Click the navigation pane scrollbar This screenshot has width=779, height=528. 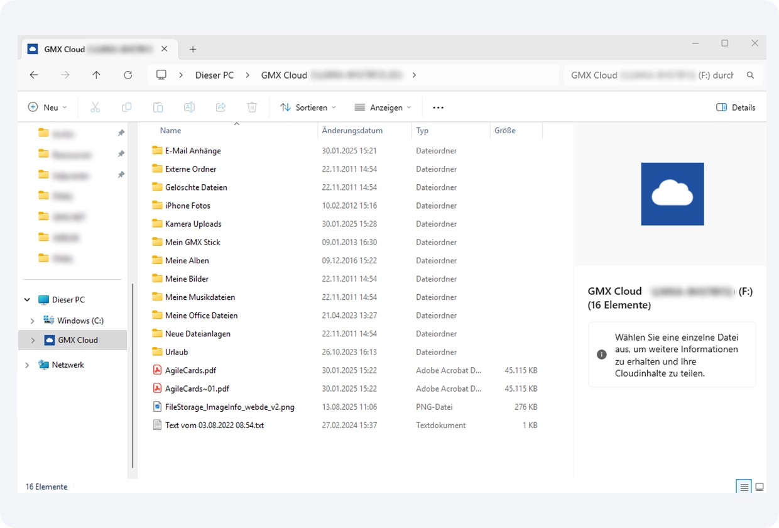(x=132, y=375)
